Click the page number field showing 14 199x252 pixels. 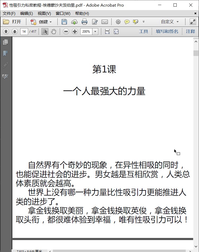(x=24, y=32)
